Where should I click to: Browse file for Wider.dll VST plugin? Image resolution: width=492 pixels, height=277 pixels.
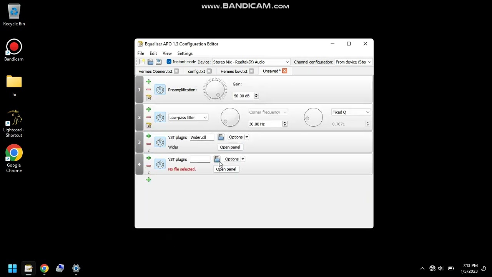point(221,137)
